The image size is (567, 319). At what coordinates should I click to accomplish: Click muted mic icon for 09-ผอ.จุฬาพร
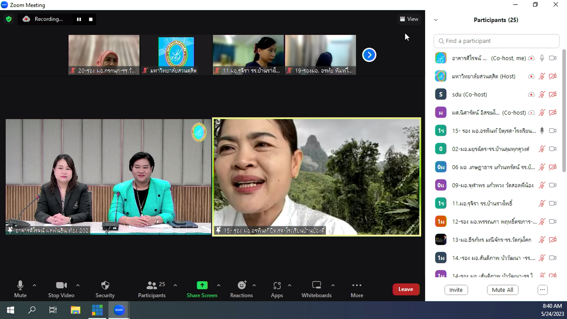(542, 185)
